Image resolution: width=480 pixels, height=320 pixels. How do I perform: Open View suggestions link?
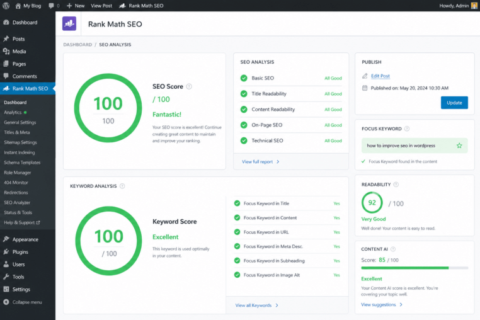382,305
